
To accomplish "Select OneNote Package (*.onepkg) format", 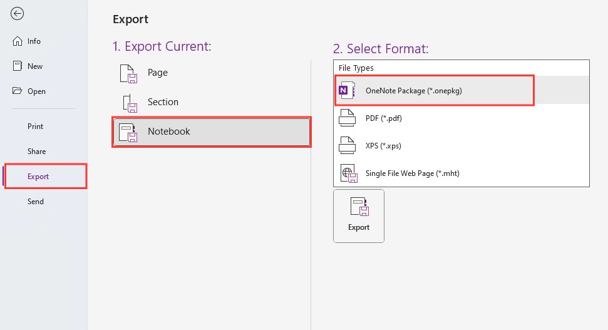I will pyautogui.click(x=461, y=90).
